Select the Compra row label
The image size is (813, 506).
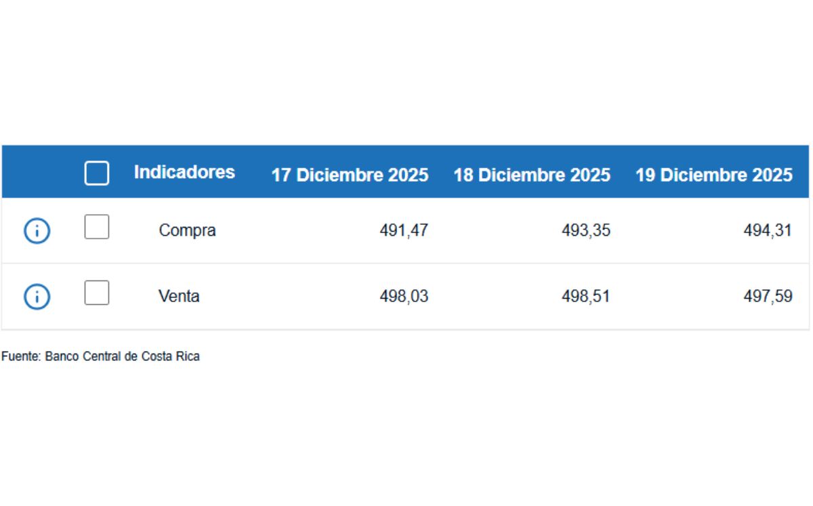(x=188, y=230)
